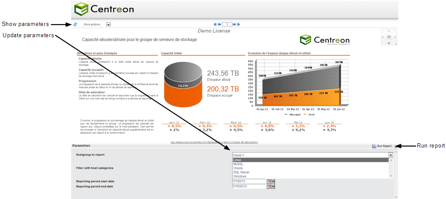Click the Run Report button
Image resolution: width=446 pixels, height=199 pixels.
(x=382, y=146)
